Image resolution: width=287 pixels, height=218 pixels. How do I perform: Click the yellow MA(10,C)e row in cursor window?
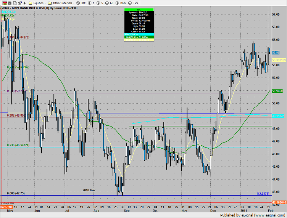[139, 40]
